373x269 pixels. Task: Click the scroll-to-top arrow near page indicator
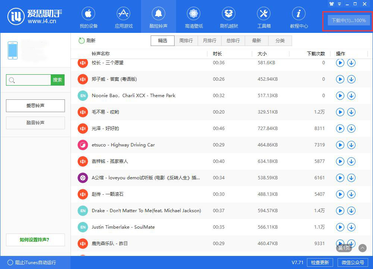tap(362, 248)
